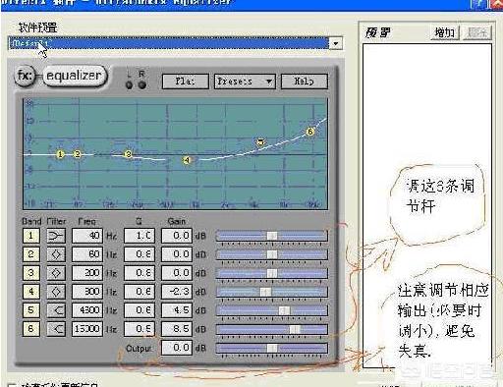Click the Flat button
This screenshot has height=387, width=503.
pos(186,82)
